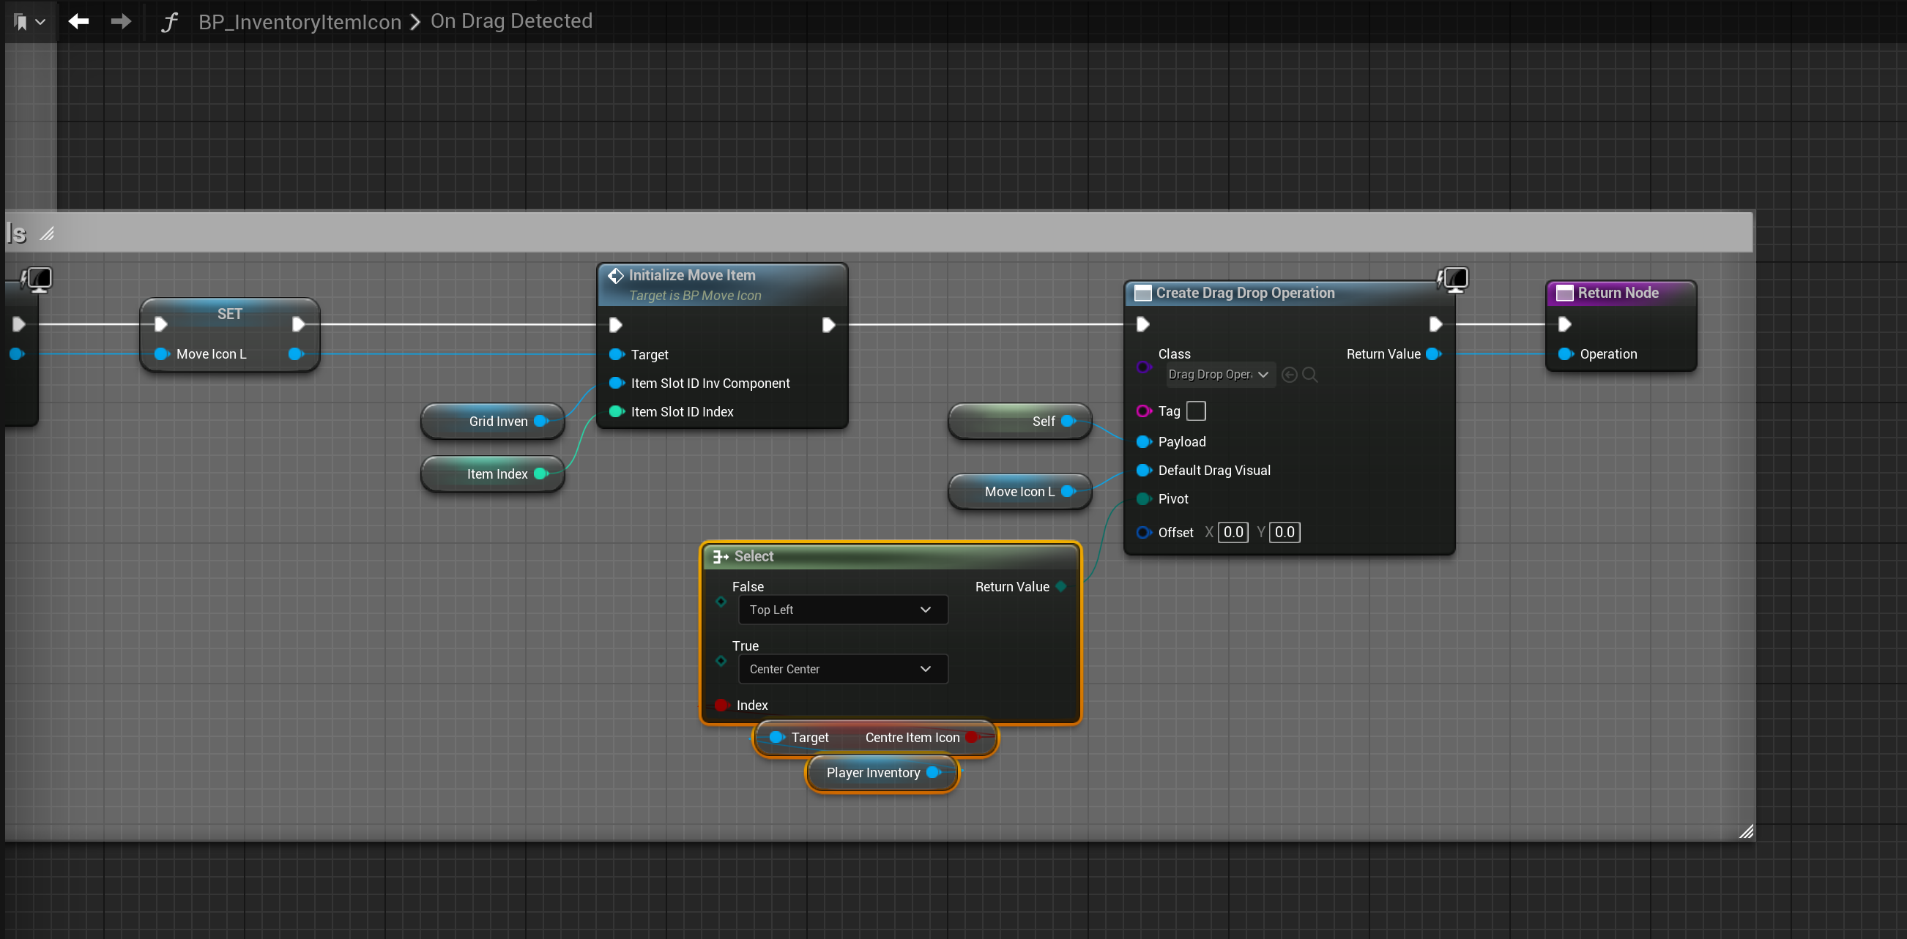The height and width of the screenshot is (939, 1907).
Task: Open the False option Top Left dropdown
Action: point(842,610)
